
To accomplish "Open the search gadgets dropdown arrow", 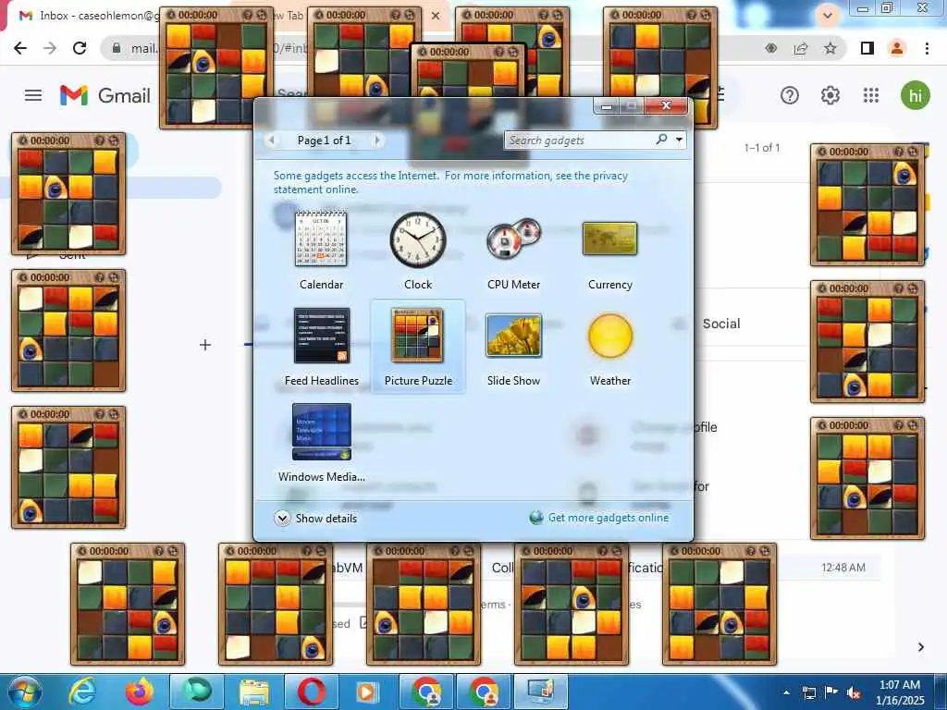I will [680, 140].
